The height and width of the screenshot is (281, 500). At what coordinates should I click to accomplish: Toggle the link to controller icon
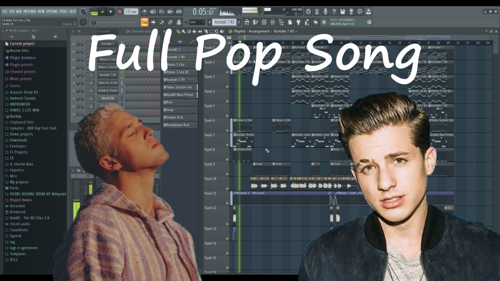(170, 22)
